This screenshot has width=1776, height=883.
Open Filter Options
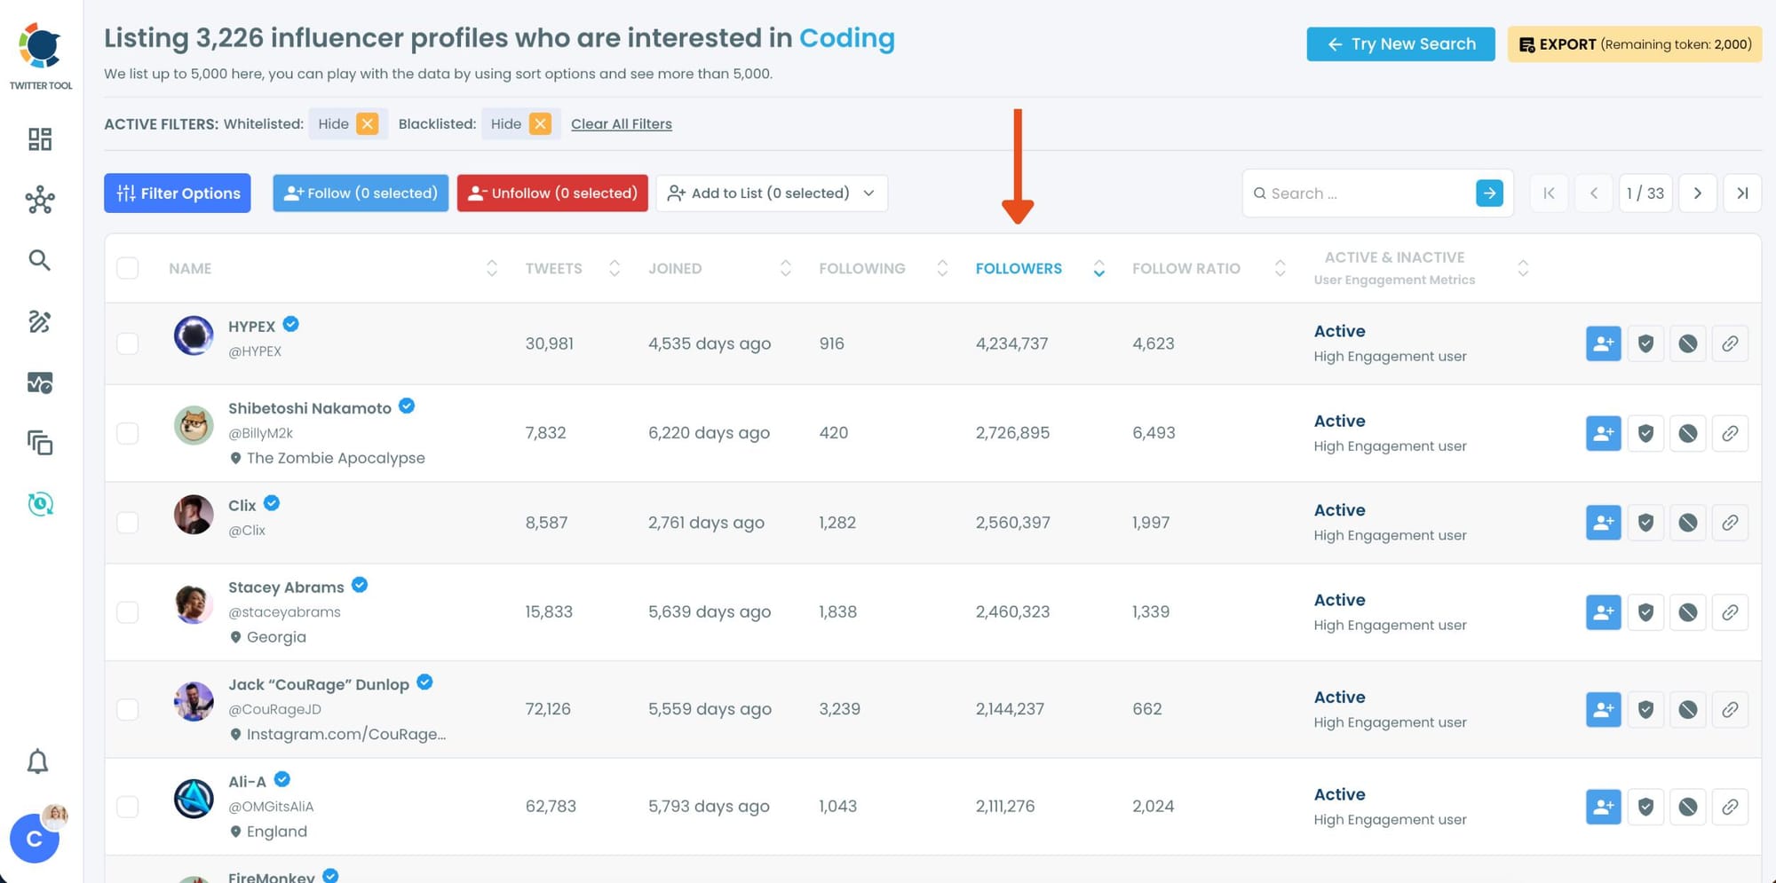(x=178, y=193)
